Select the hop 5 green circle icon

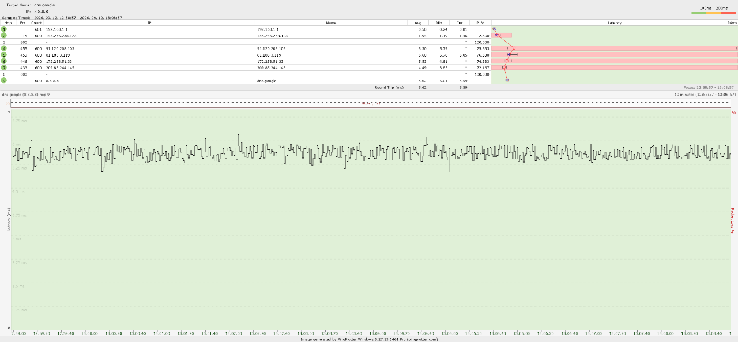click(x=4, y=55)
